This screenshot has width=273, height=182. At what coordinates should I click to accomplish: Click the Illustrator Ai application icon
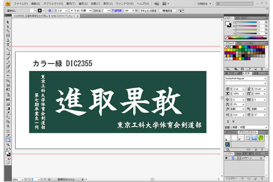tap(8, 3)
